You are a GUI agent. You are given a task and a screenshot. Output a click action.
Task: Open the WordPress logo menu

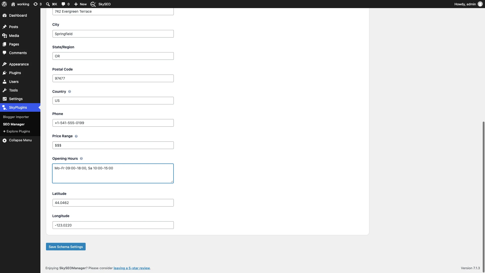click(4, 4)
